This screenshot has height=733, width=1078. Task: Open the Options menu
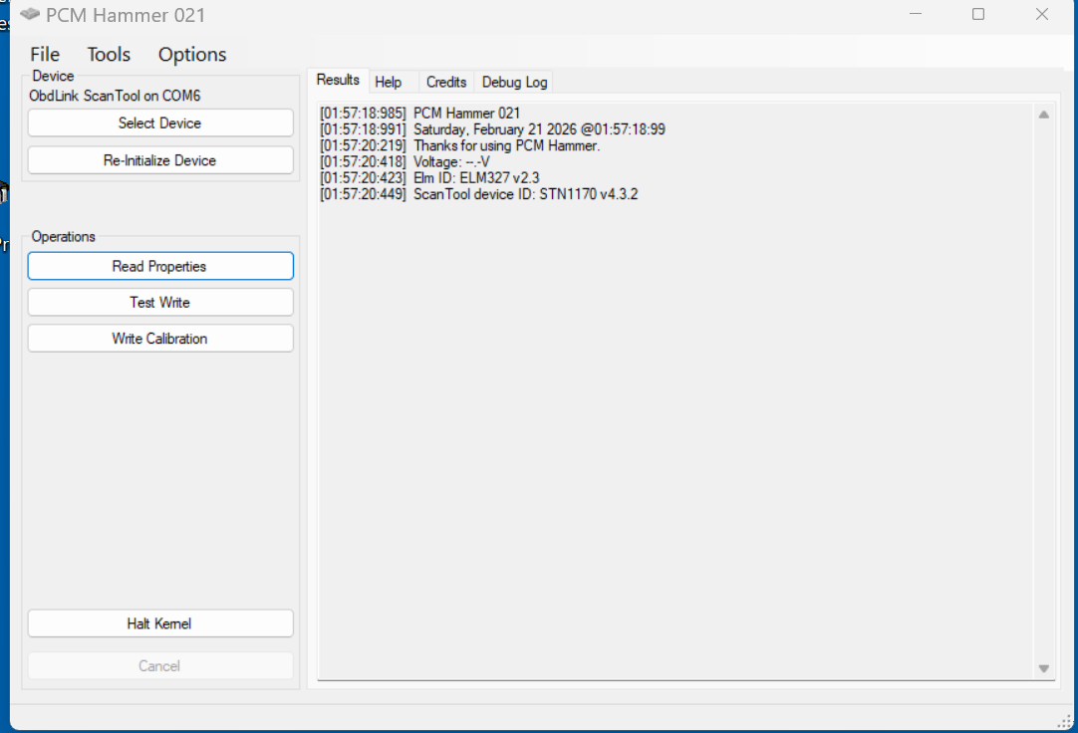(x=192, y=55)
